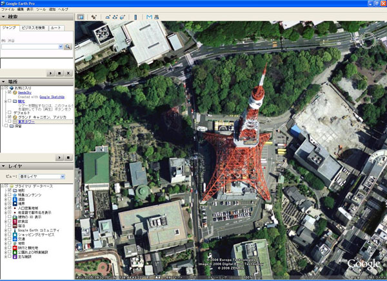This screenshot has width=387, height=281.
Task: Collapse the 場所 panel header
Action: point(37,82)
